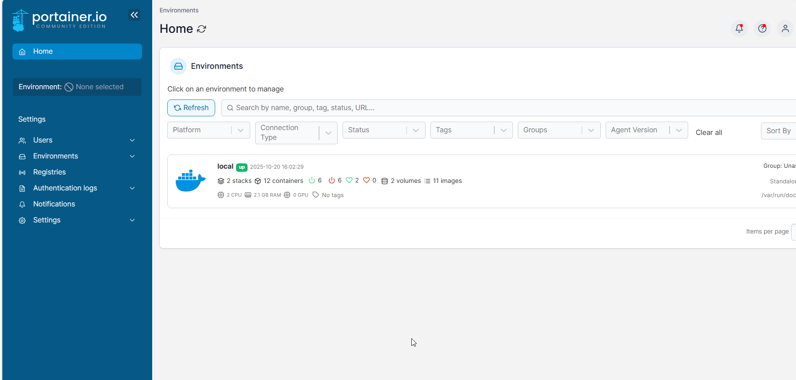Open notifications bell in top header
This screenshot has width=796, height=380.
coord(739,28)
